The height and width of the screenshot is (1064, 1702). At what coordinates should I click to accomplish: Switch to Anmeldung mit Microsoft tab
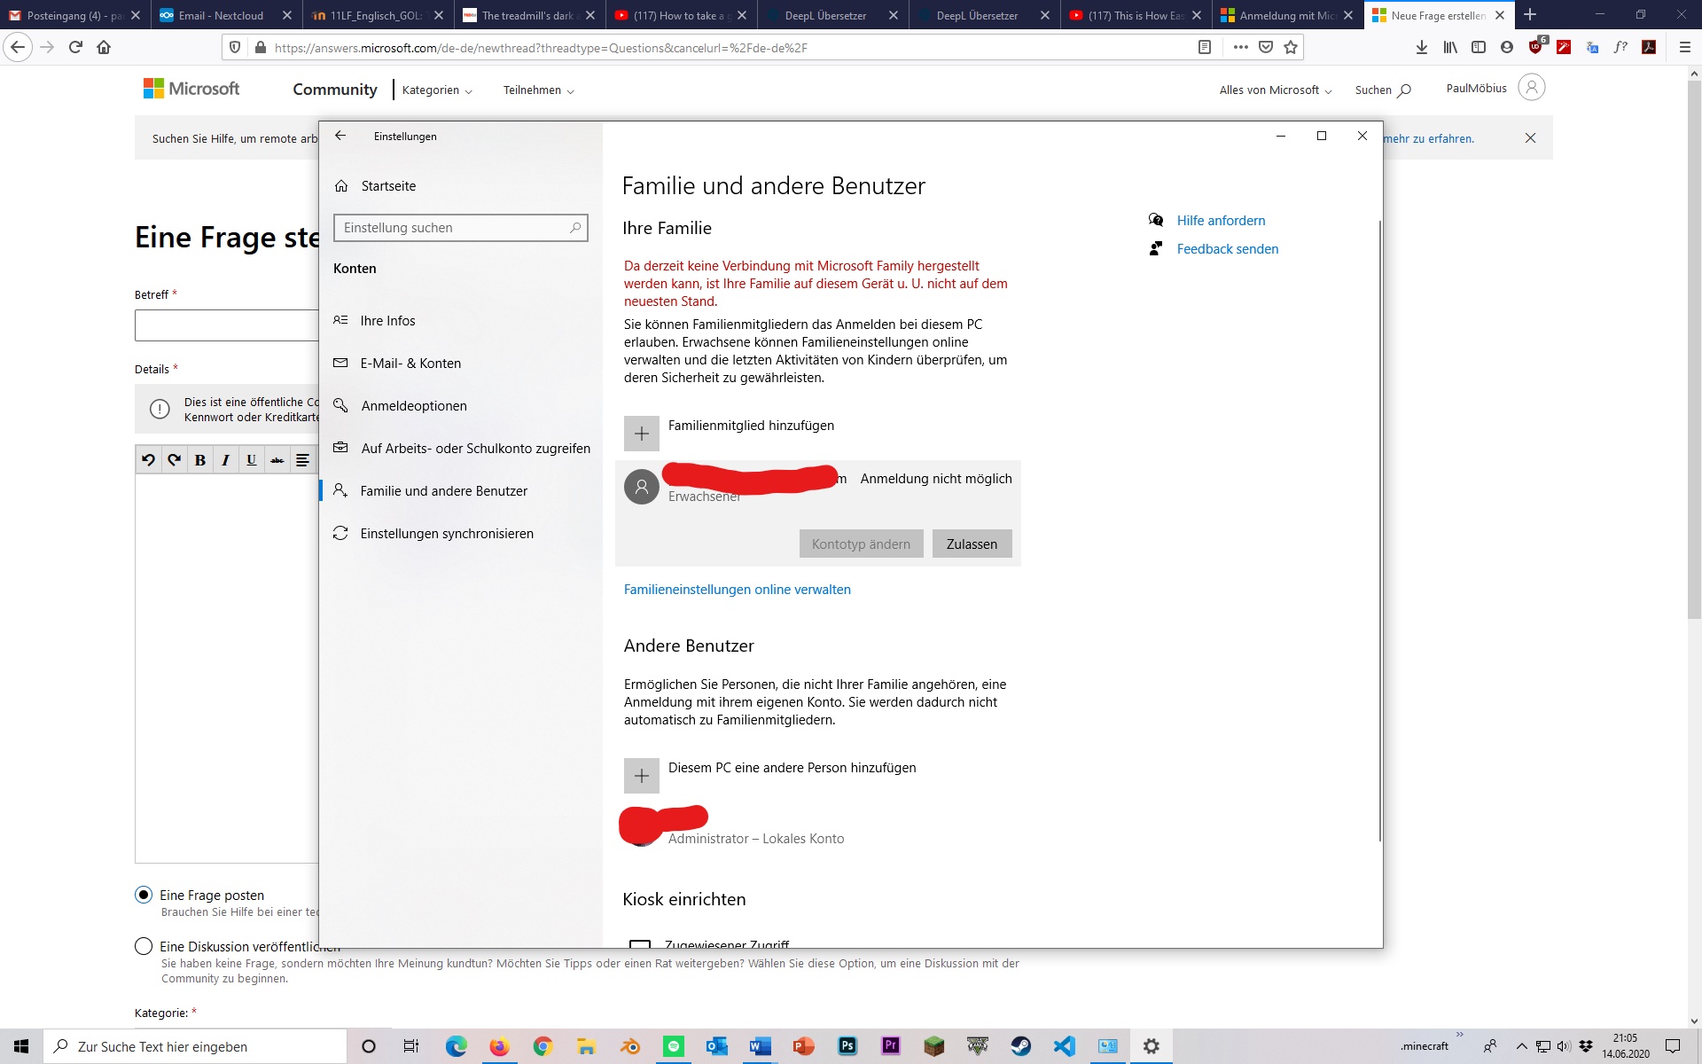tap(1287, 15)
